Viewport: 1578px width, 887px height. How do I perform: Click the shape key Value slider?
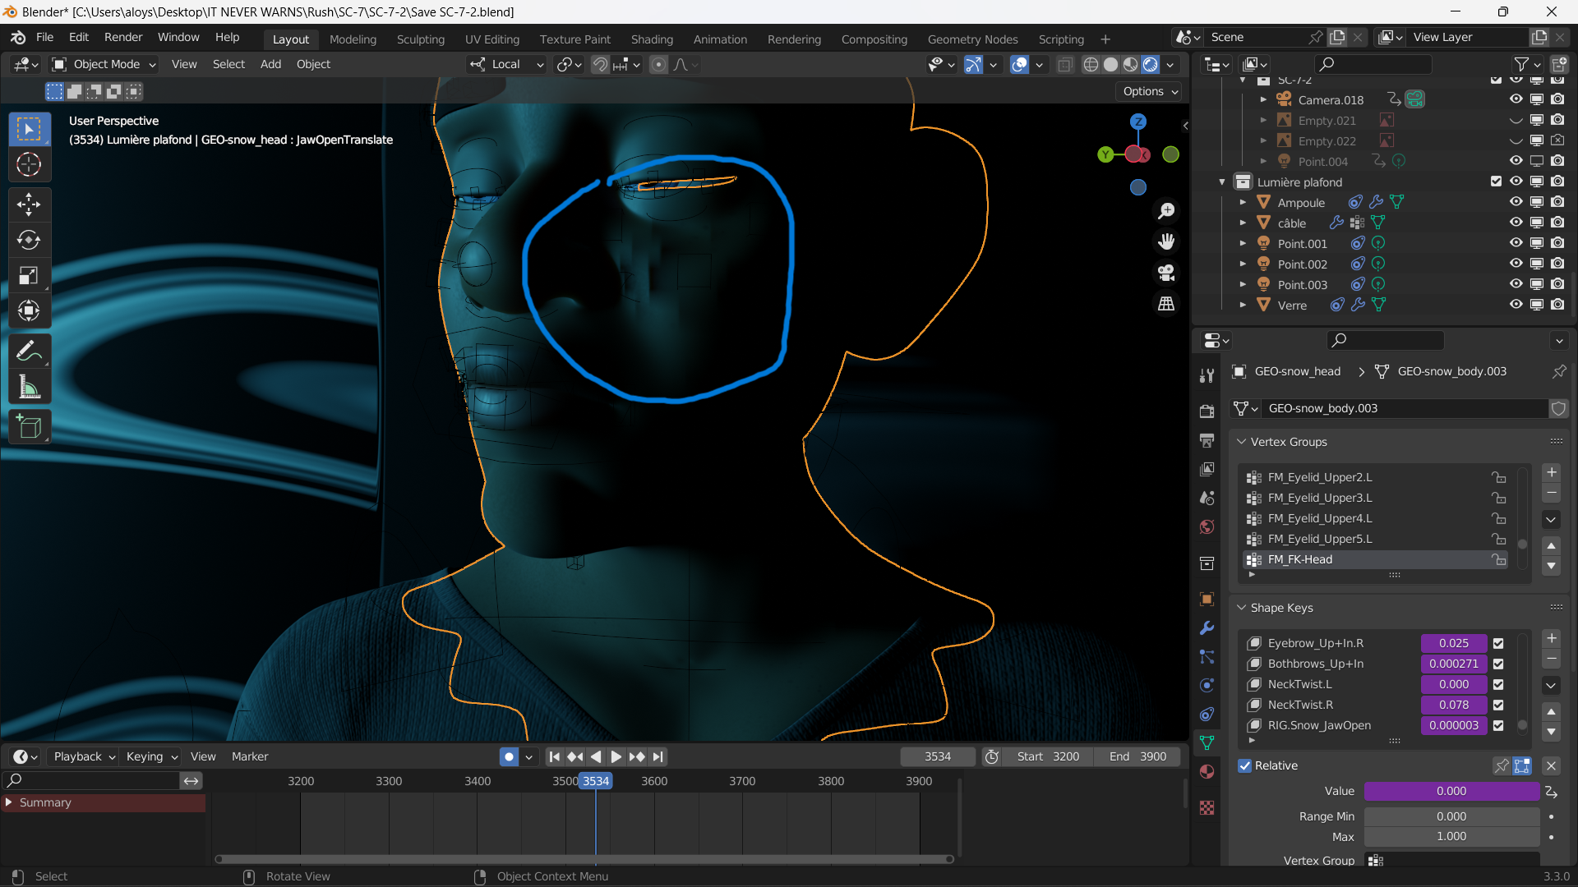pos(1451,791)
